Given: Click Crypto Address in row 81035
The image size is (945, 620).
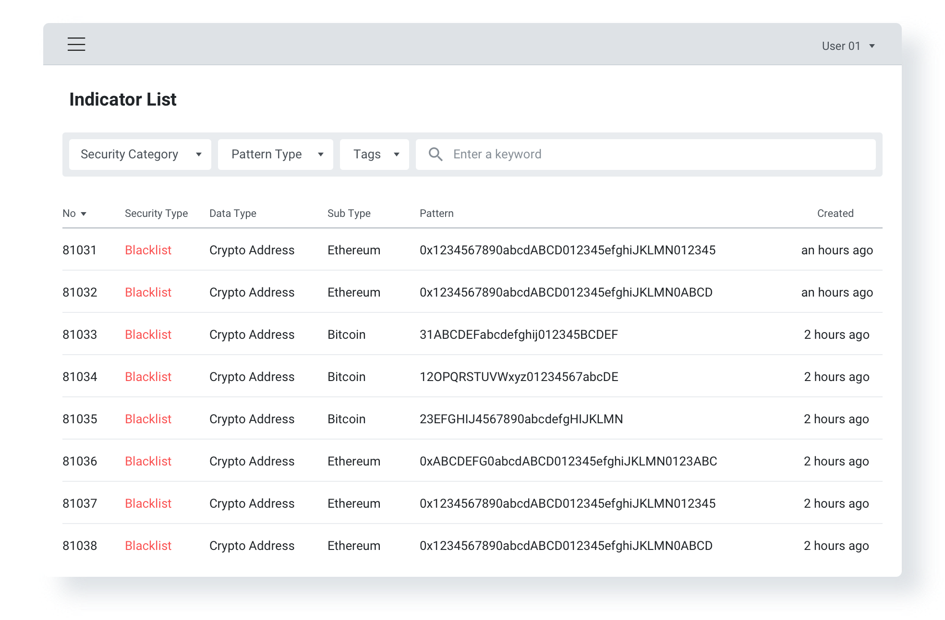Looking at the screenshot, I should [x=252, y=419].
